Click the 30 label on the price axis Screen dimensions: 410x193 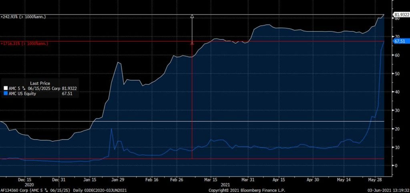[x=397, y=111]
